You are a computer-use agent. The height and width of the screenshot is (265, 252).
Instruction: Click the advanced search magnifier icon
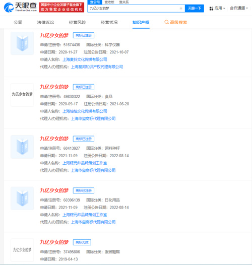pyautogui.click(x=166, y=22)
